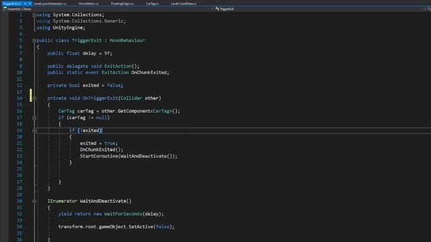Click 'exited = false' on line 12

tap(102, 85)
